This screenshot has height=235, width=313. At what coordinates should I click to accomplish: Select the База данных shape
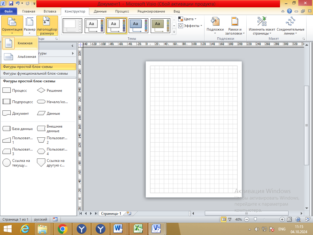coord(17,129)
